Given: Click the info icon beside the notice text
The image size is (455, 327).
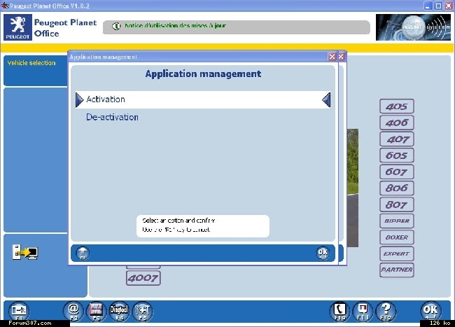Looking at the screenshot, I should point(116,26).
